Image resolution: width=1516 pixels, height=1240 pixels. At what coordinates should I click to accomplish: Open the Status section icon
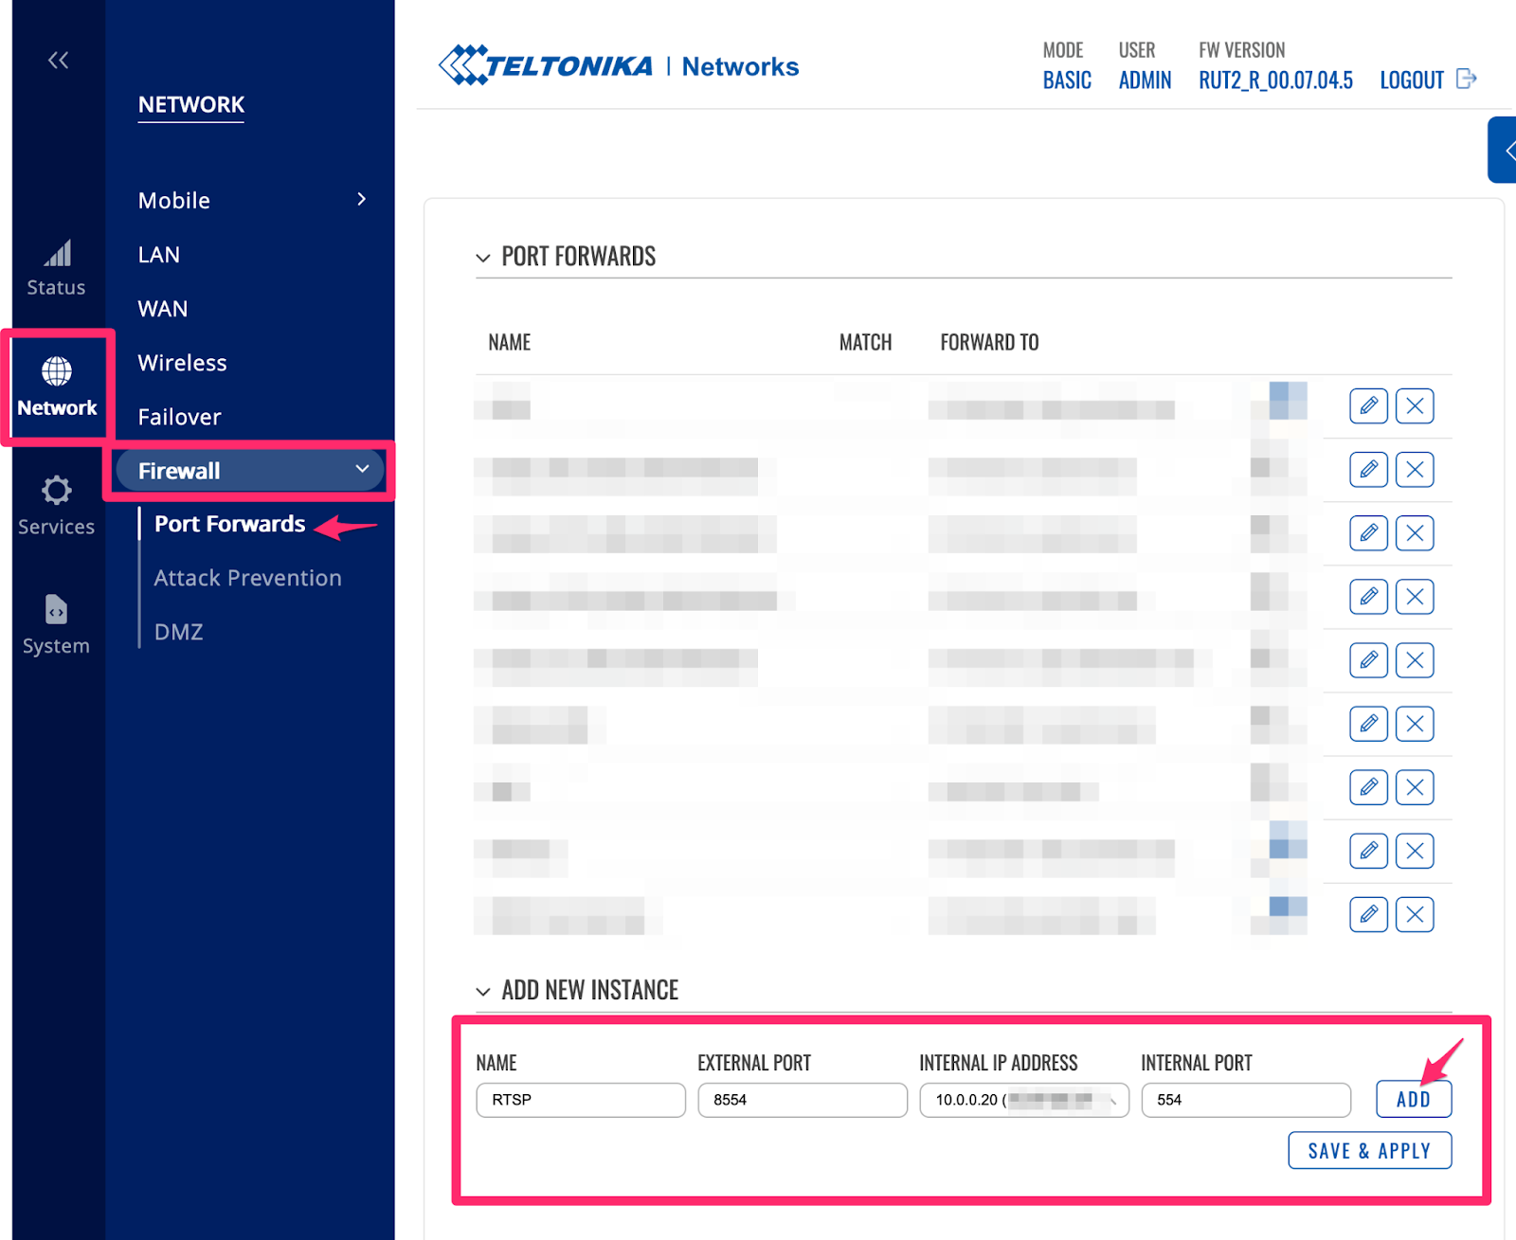pos(57,254)
